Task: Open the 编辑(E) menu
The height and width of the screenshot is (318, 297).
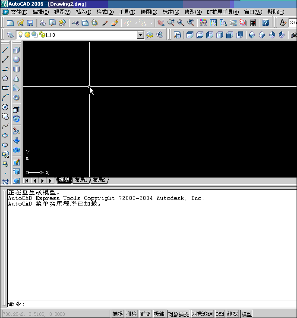Action: point(41,12)
